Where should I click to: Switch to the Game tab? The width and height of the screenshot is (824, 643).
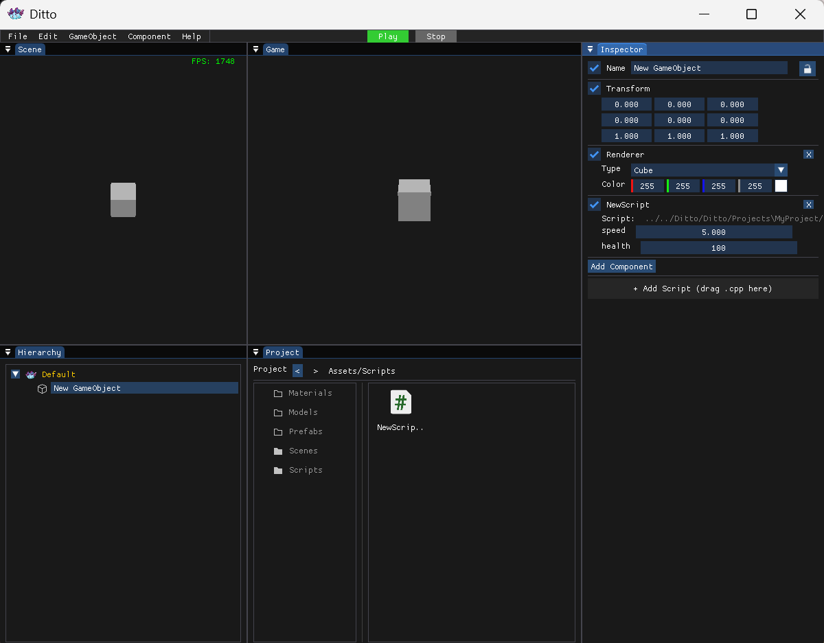coord(275,49)
